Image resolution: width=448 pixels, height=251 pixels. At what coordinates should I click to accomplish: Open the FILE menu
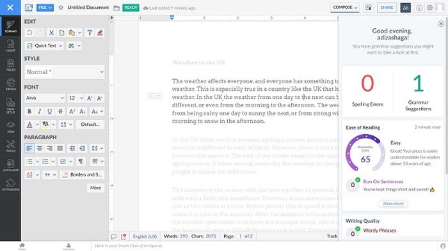tap(45, 8)
